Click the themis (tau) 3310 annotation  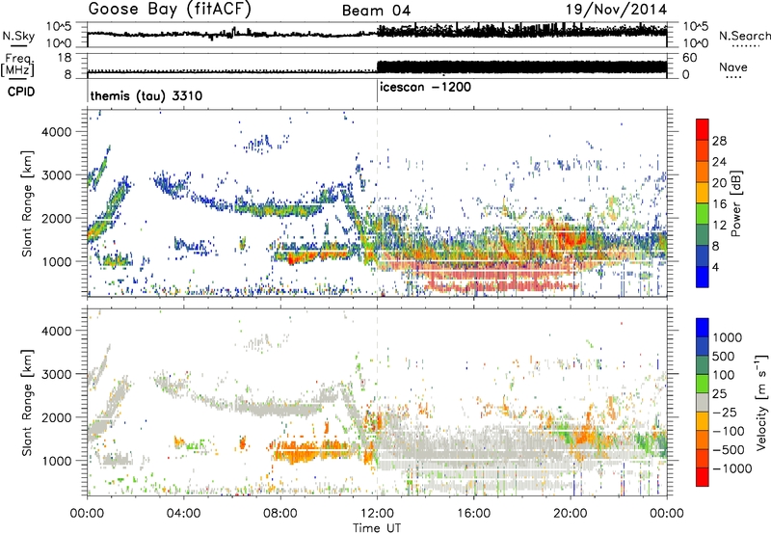(x=146, y=95)
